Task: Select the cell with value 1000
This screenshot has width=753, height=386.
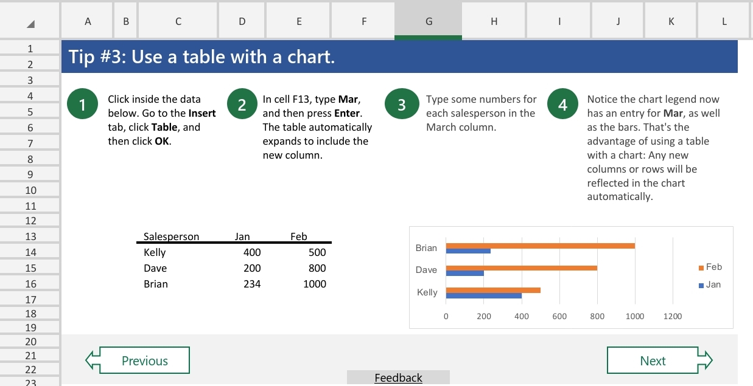Action: (x=314, y=283)
